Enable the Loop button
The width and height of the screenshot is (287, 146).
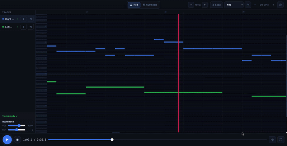216,5
